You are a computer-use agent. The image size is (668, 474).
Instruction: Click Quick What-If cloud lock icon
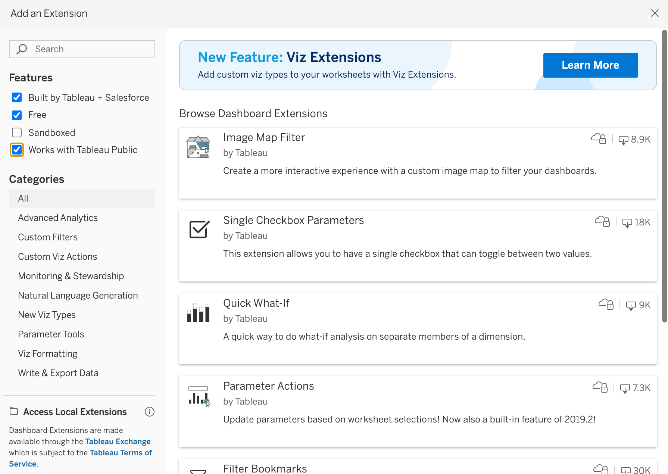606,305
